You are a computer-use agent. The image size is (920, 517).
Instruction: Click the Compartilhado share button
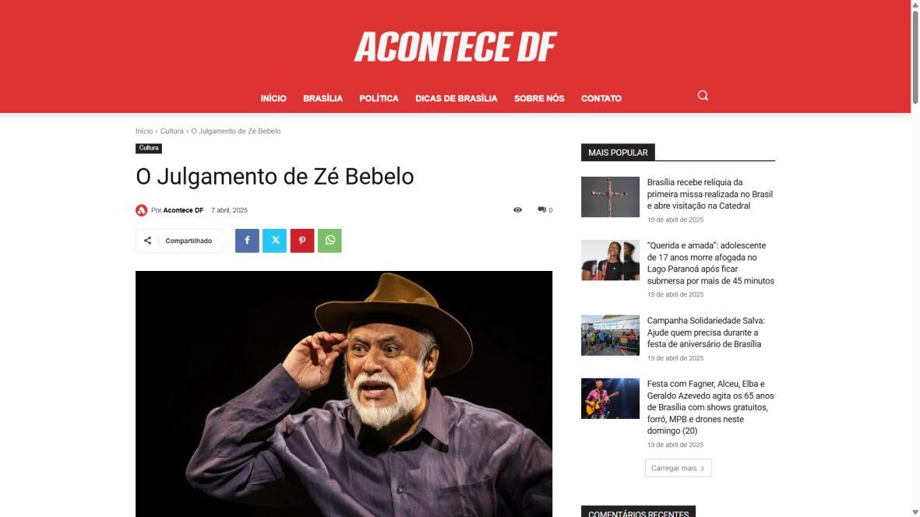pos(179,241)
